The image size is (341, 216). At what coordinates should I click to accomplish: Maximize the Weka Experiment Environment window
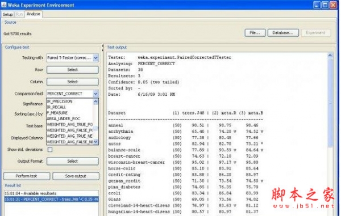[325, 5]
